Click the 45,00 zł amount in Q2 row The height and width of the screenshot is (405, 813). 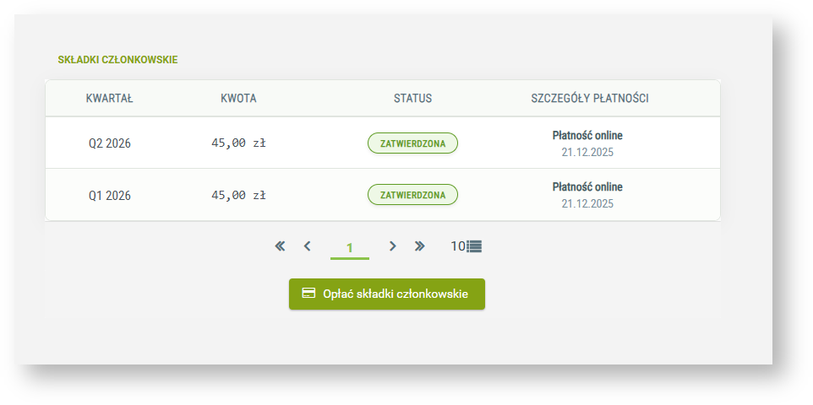[238, 143]
